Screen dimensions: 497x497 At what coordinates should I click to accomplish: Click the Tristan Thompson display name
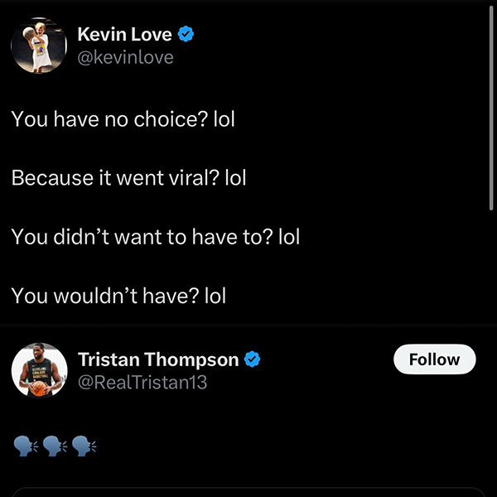coord(158,359)
